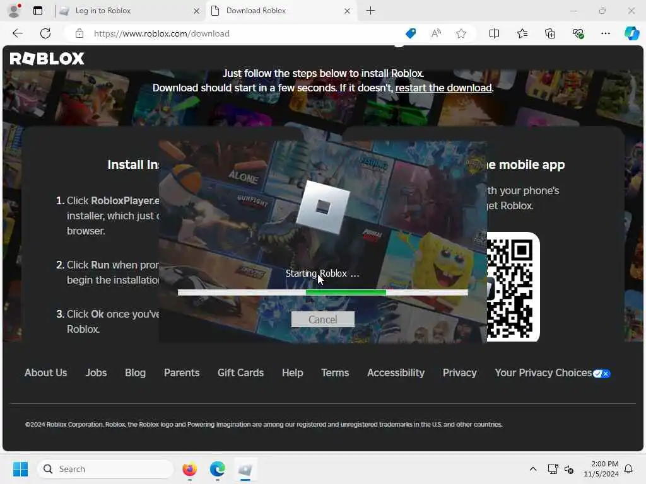Reload the page with the refresh icon

(x=45, y=33)
